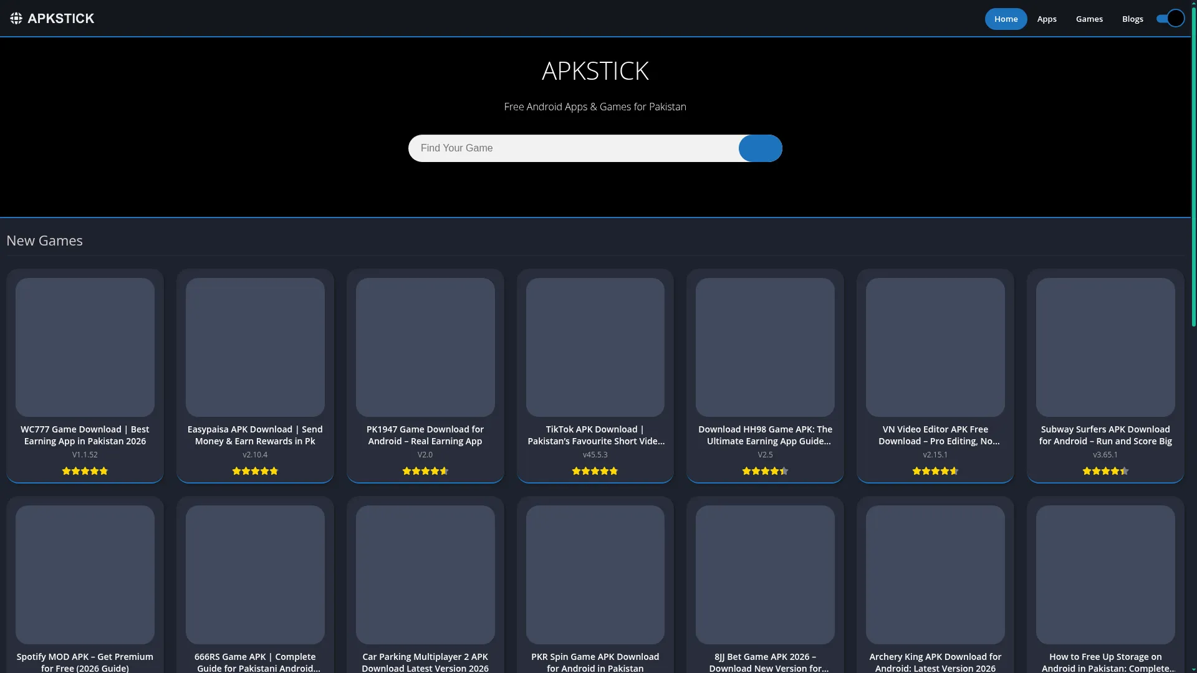Click the 666RS Game APK card thumbnail
This screenshot has height=673, width=1197.
point(255,575)
